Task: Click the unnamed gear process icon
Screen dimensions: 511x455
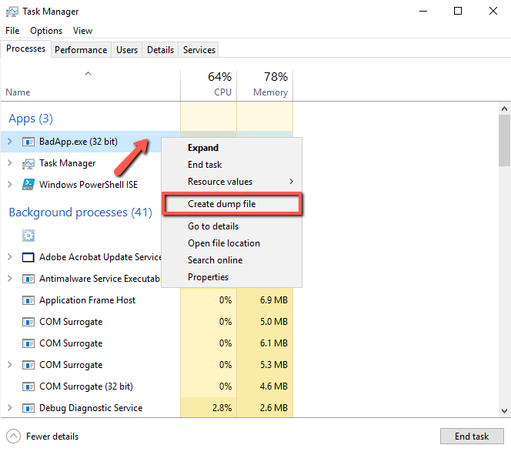Action: click(x=28, y=236)
